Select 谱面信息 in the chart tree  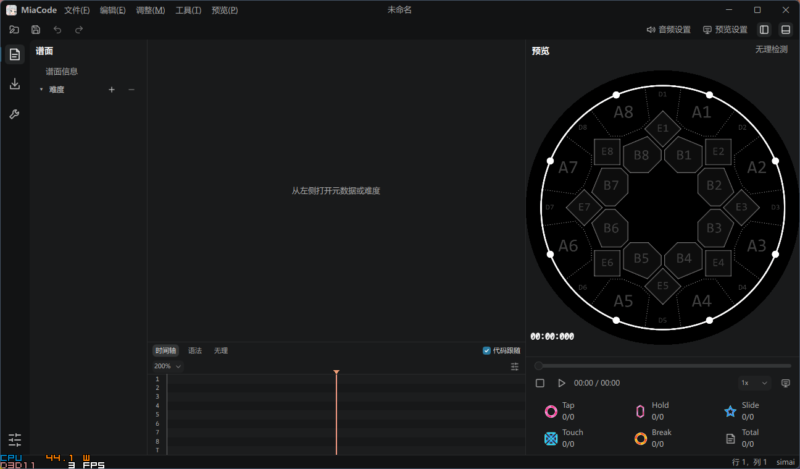tap(62, 72)
